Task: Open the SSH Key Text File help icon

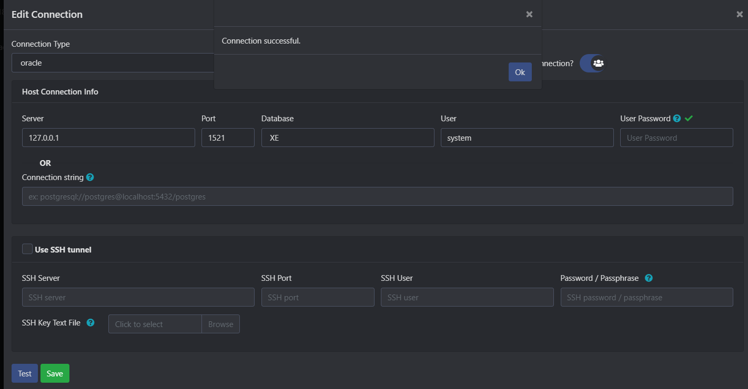Action: (x=90, y=323)
